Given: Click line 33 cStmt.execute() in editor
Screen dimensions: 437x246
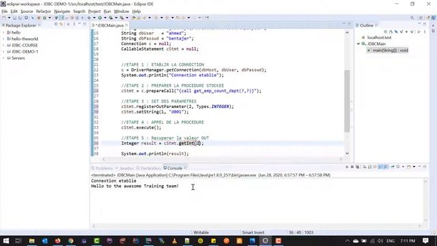Looking at the screenshot, I should click(x=141, y=128).
